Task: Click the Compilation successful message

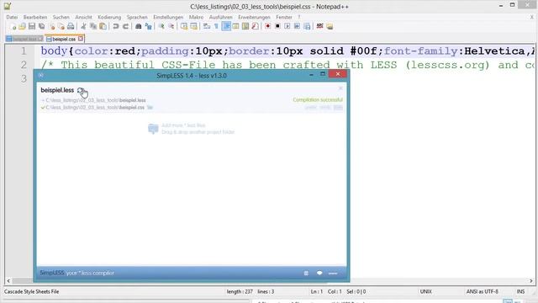Action: 318,100
